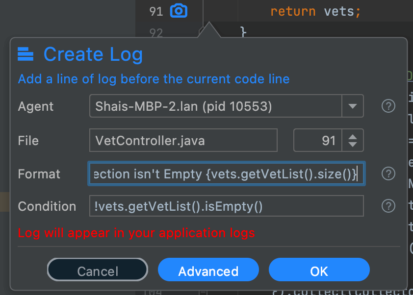Viewport: 413px width, 295px height.
Task: Click the Agent dropdown arrow button
Action: [353, 106]
